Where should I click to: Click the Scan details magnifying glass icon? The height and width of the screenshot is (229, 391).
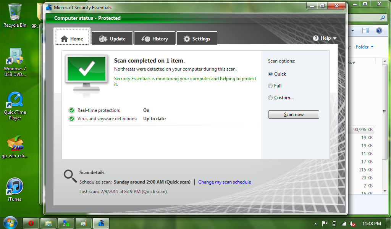(70, 176)
